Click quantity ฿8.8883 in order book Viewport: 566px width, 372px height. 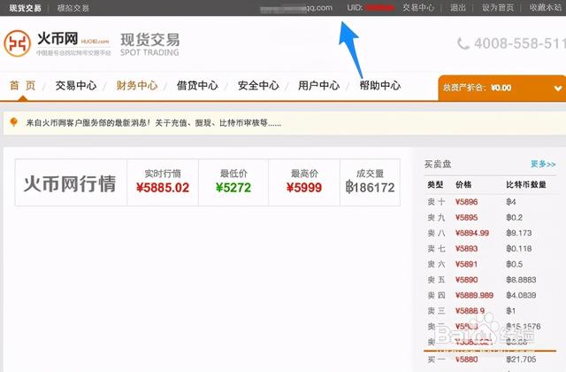point(521,280)
